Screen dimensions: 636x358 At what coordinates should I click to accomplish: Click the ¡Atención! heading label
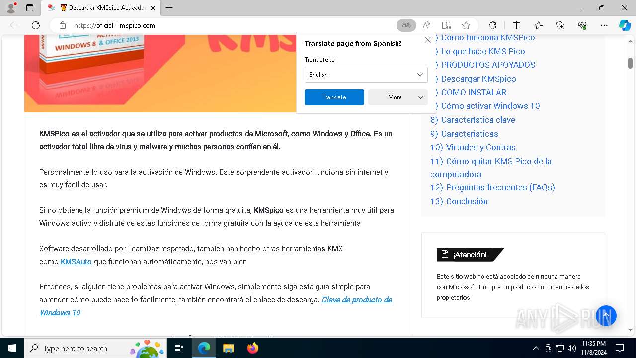pyautogui.click(x=470, y=255)
